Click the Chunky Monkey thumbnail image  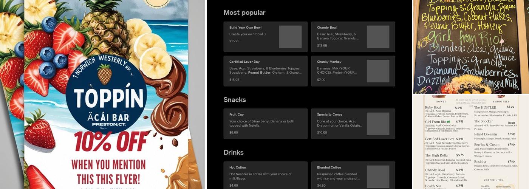pos(378,71)
